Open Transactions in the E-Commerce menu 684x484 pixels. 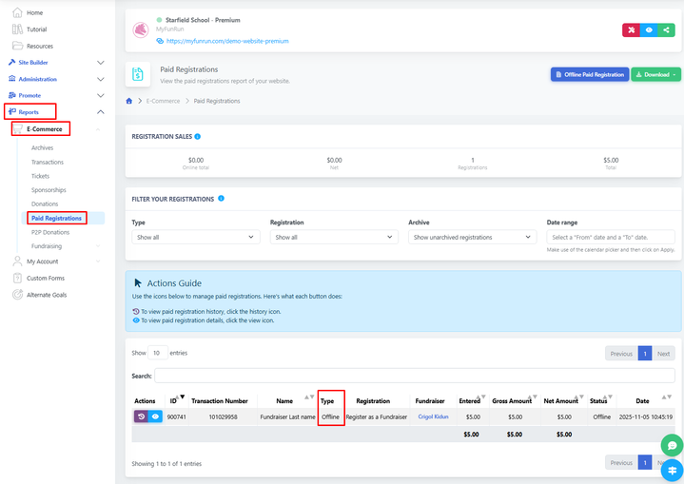click(x=48, y=162)
